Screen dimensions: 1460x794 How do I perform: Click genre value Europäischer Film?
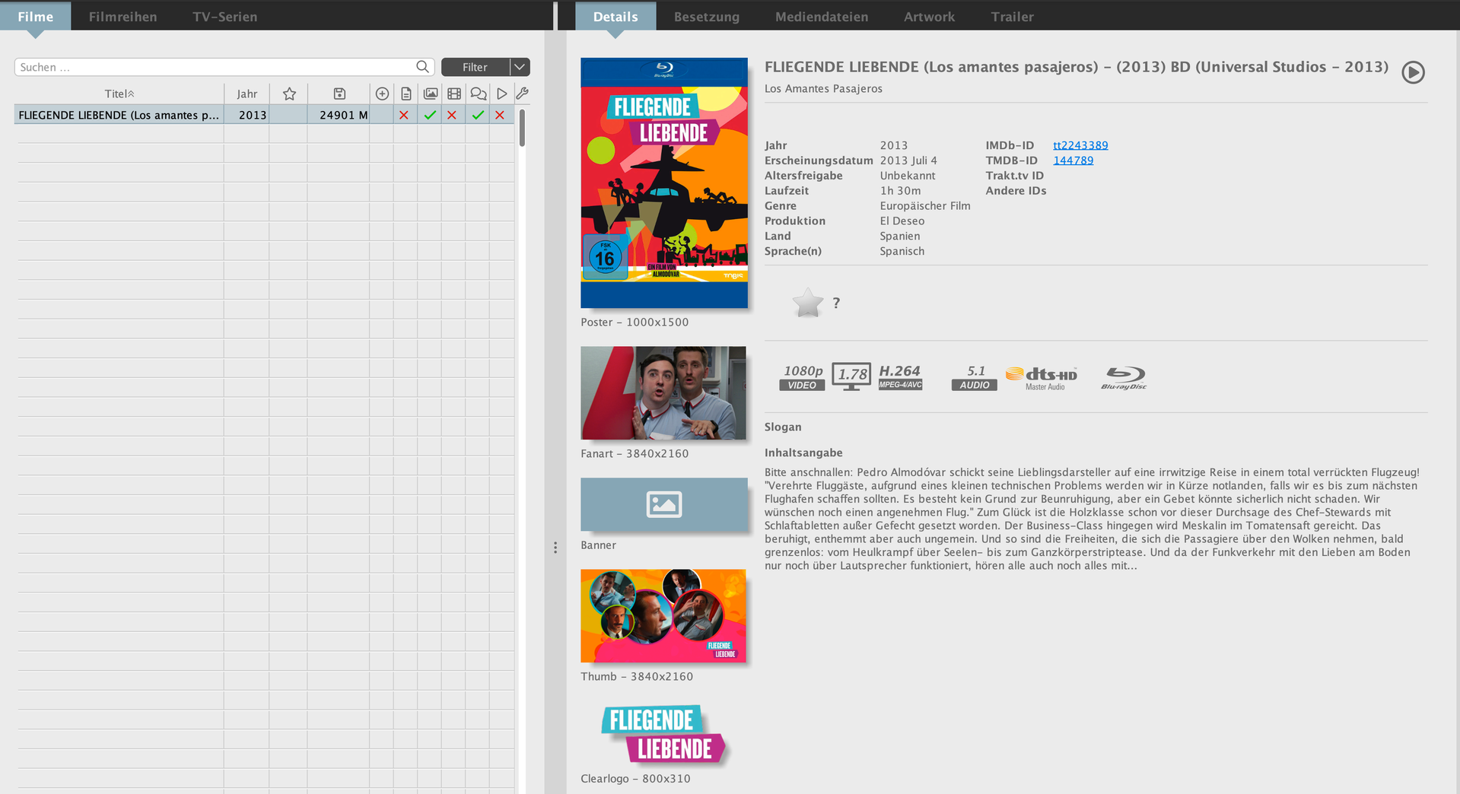pyautogui.click(x=925, y=206)
